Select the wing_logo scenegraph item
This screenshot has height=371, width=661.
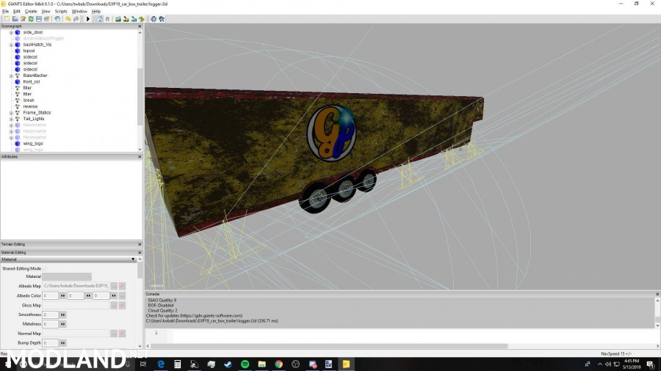coord(33,144)
